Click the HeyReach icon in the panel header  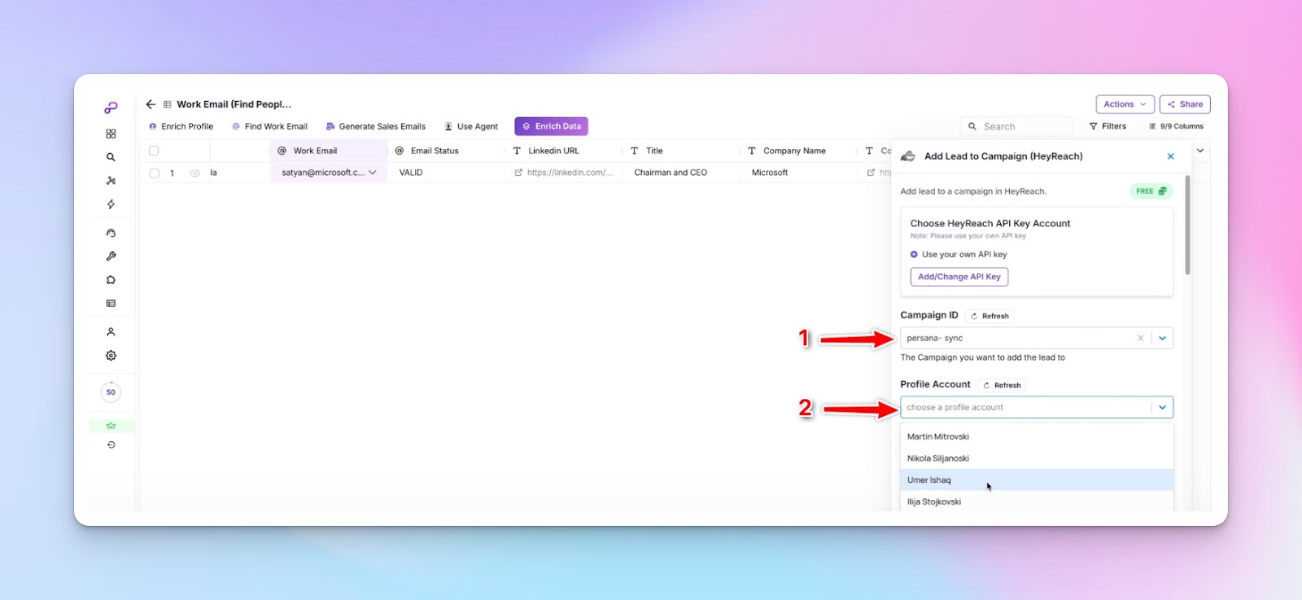[x=908, y=156]
